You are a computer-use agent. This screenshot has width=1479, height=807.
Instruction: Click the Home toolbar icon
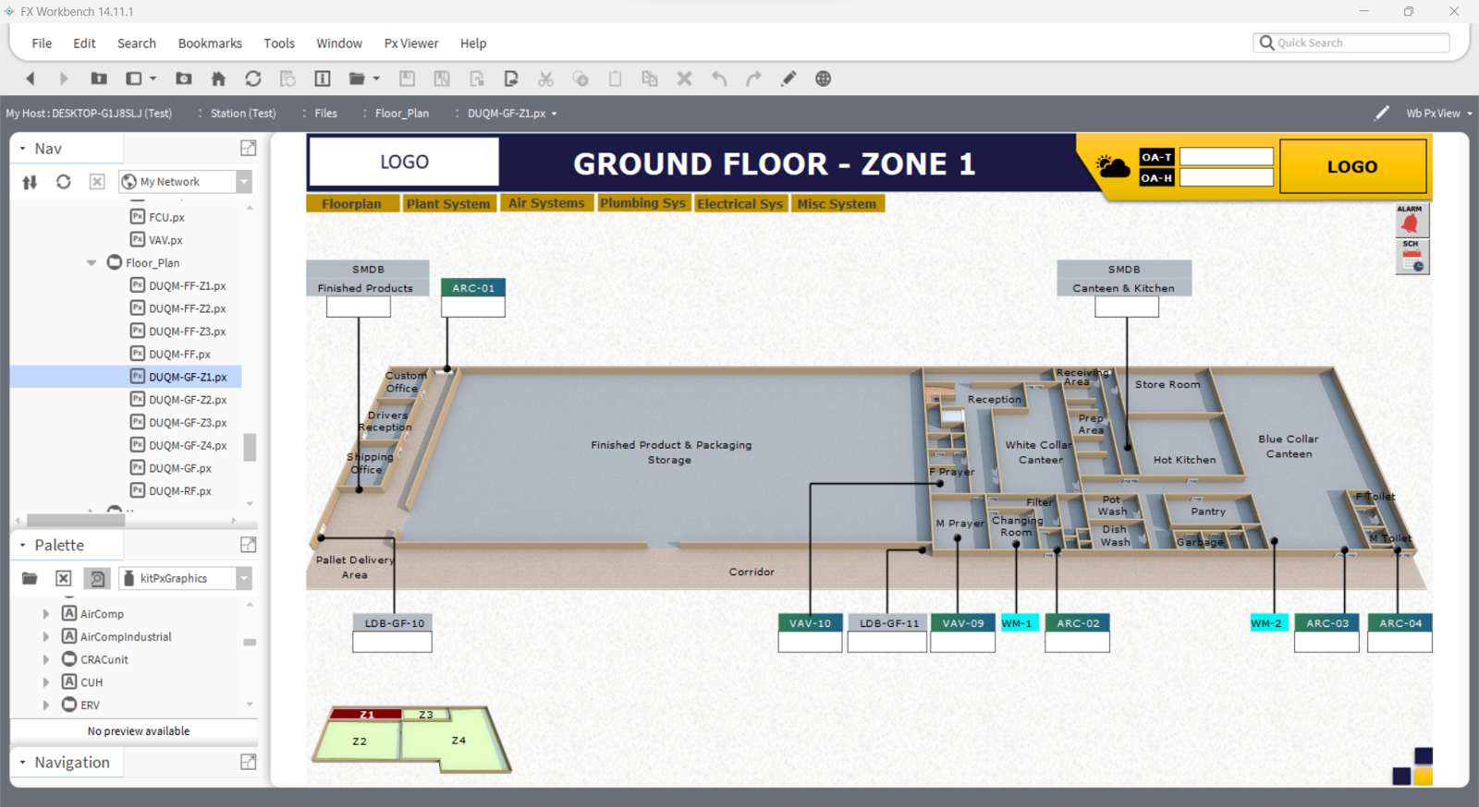click(218, 78)
